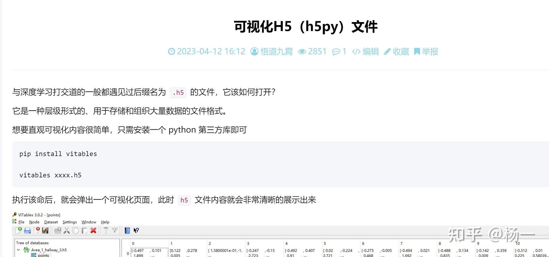Click the New group folder icon

coord(57,231)
